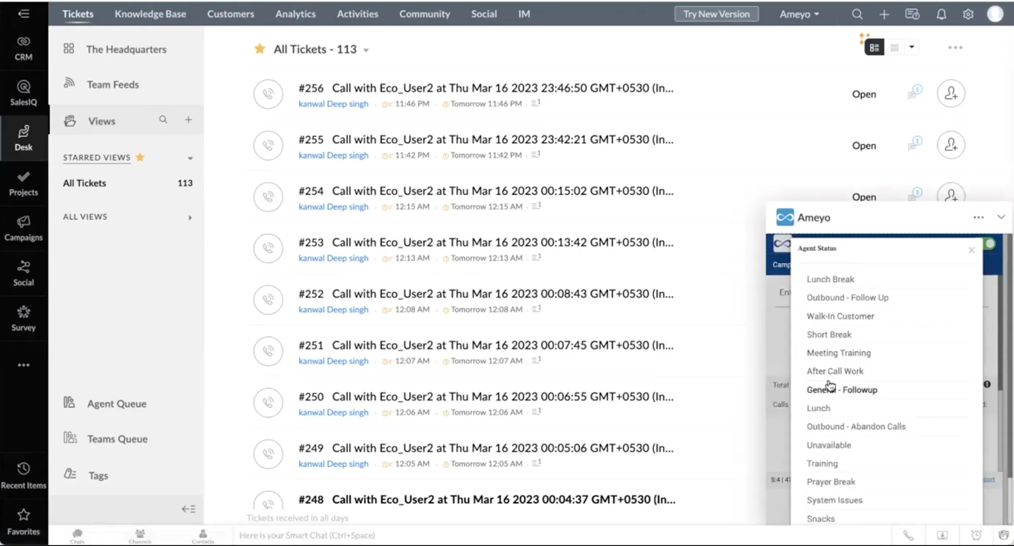This screenshot has width=1014, height=546.
Task: Open the Customers tab
Action: tap(231, 14)
